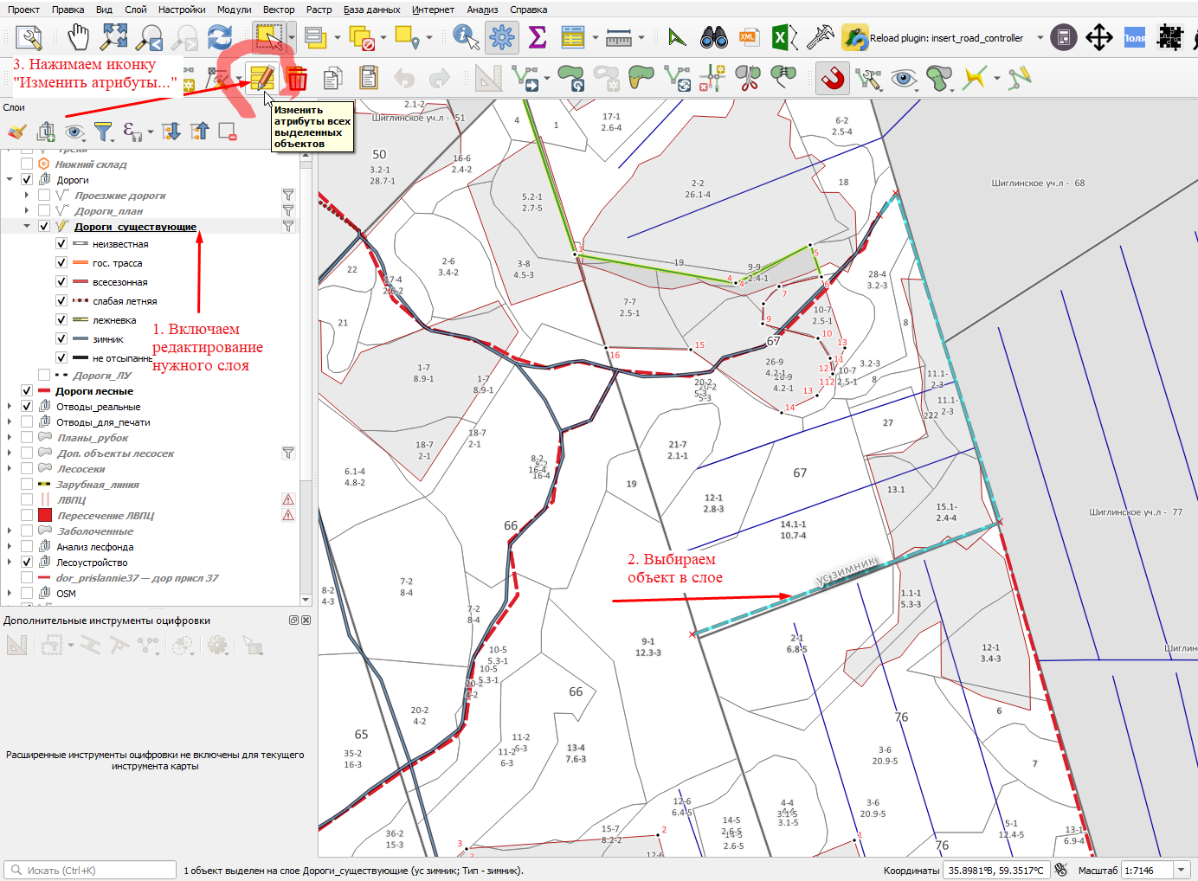This screenshot has height=881, width=1198.
Task: Open the Reload plugin dropdown arrow
Action: tap(1040, 37)
